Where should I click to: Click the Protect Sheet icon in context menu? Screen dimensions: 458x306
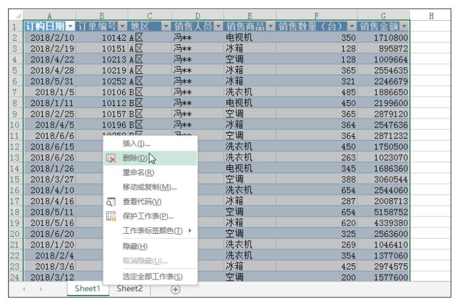(x=111, y=216)
